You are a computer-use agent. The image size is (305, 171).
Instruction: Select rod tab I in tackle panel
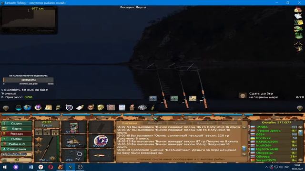tap(39, 133)
